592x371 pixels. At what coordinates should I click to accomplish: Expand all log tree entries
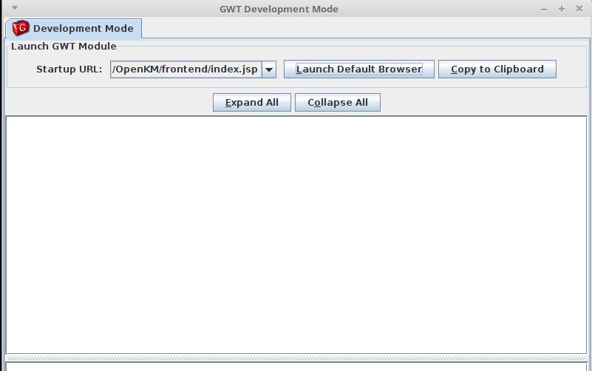tap(251, 103)
